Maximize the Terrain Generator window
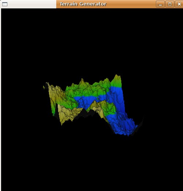 [x=170, y=4]
